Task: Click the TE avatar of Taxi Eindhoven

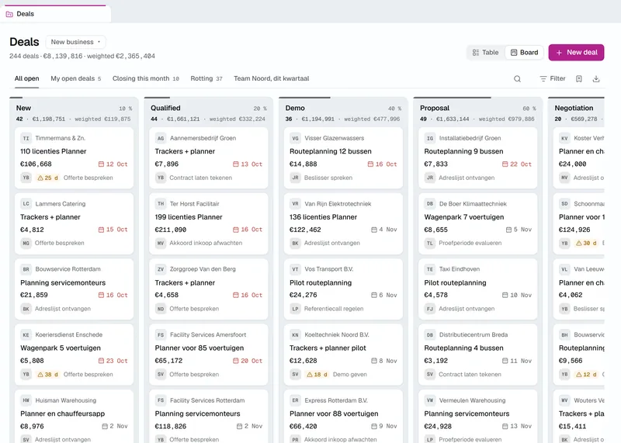Action: coord(430,269)
